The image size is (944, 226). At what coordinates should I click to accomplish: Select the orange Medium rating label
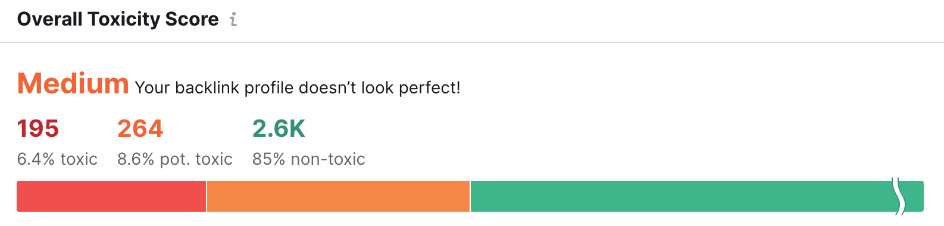[73, 83]
